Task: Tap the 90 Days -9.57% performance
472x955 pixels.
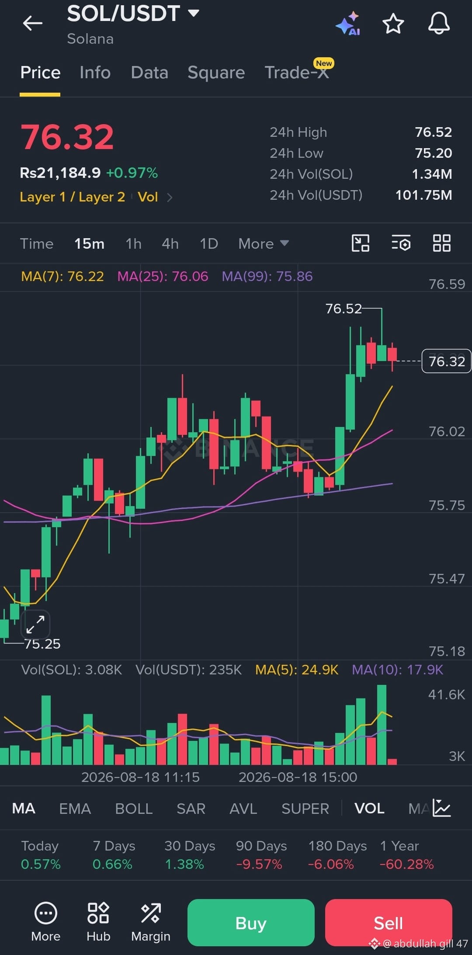Action: point(261,855)
